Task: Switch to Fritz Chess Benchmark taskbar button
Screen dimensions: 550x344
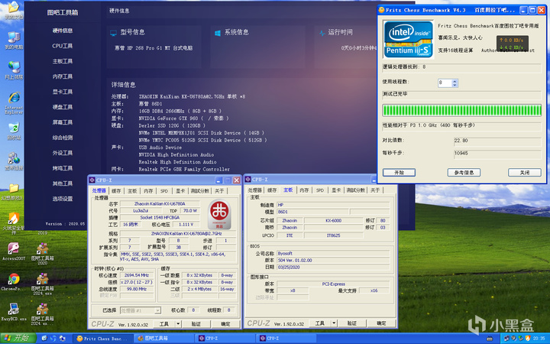Action: [103, 339]
